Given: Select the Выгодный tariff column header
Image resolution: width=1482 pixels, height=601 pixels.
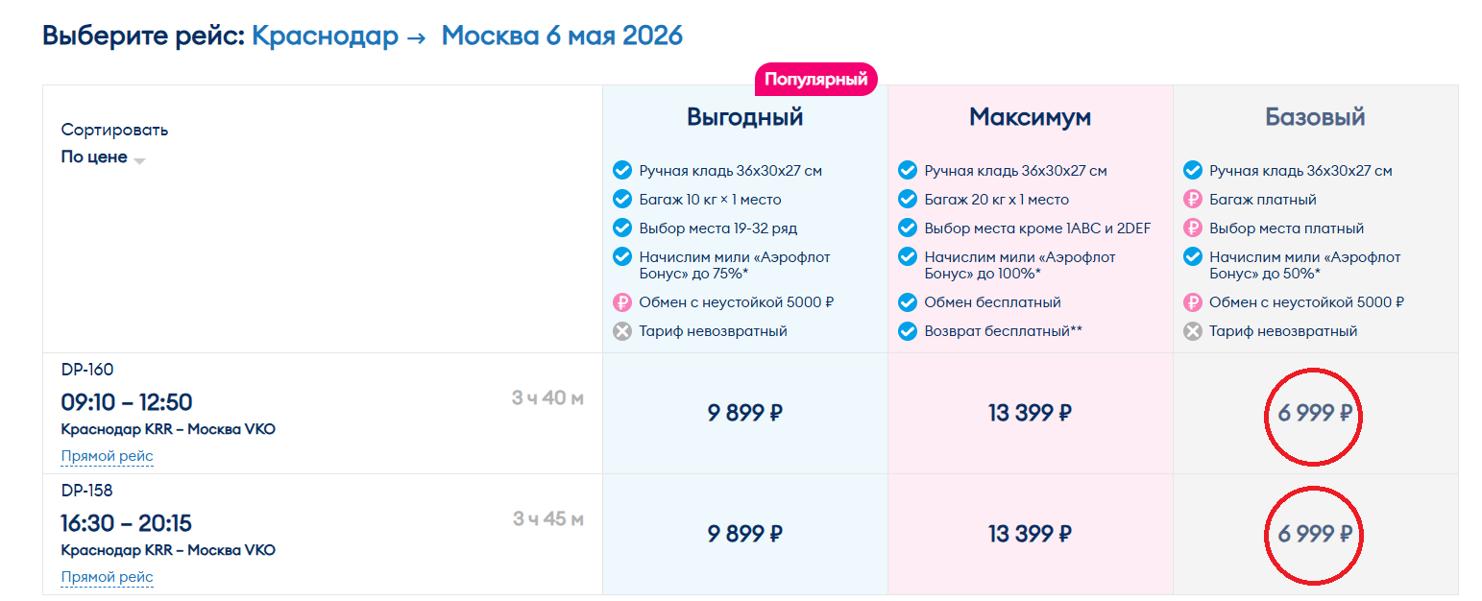Looking at the screenshot, I should 744,117.
